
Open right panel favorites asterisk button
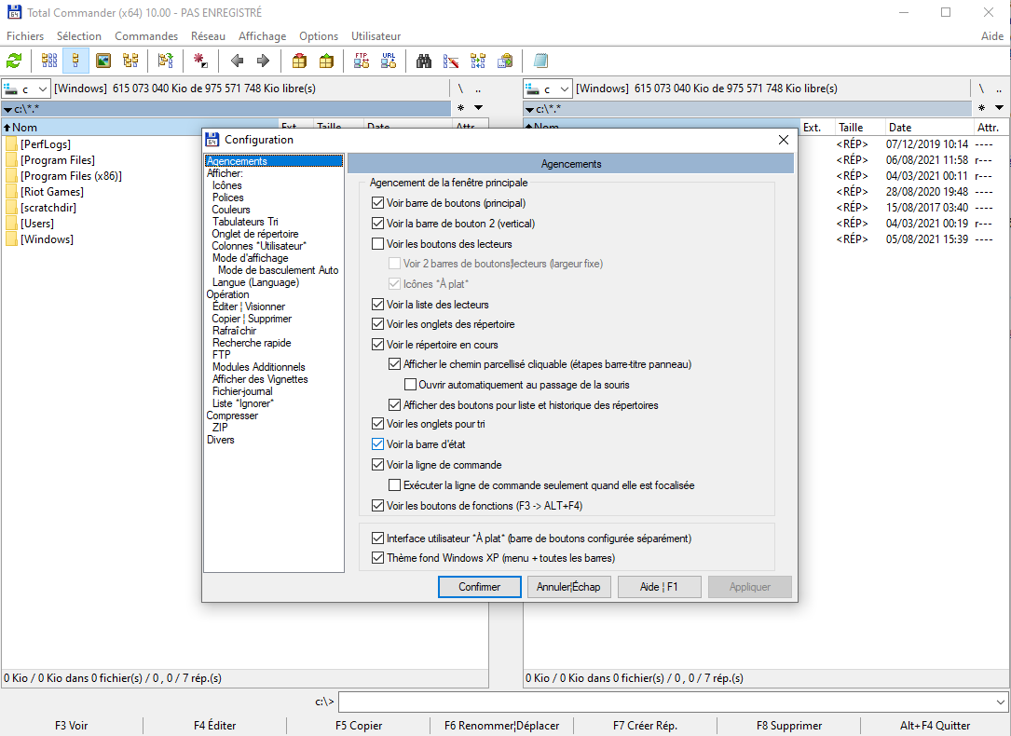click(981, 108)
